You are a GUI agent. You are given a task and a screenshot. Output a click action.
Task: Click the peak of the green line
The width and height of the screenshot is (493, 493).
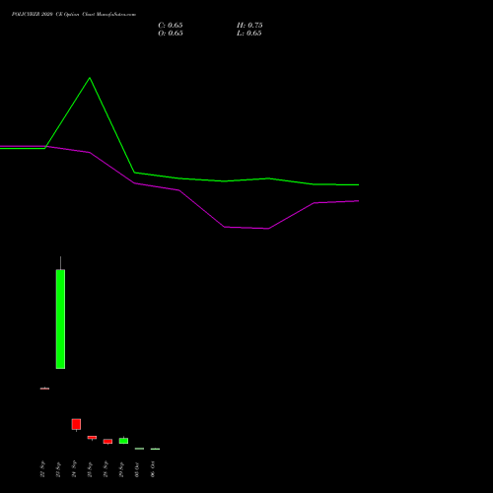(90, 78)
